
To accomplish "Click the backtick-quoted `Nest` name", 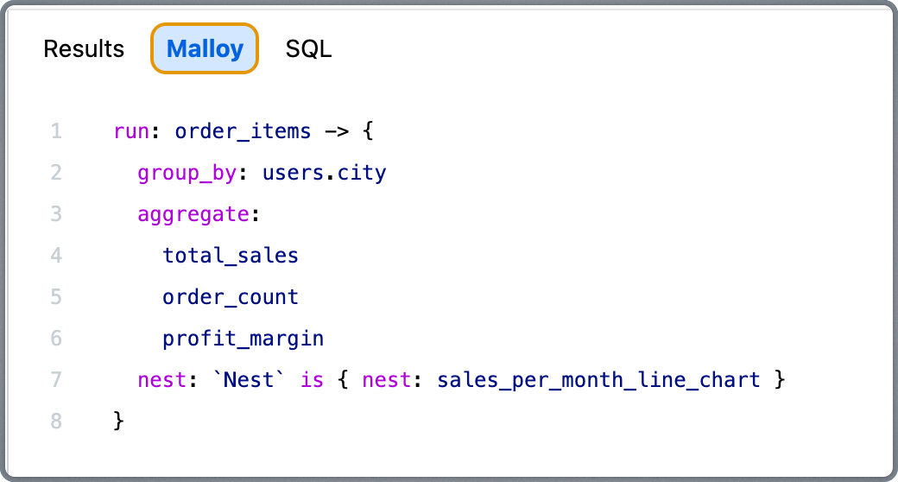I will point(249,379).
